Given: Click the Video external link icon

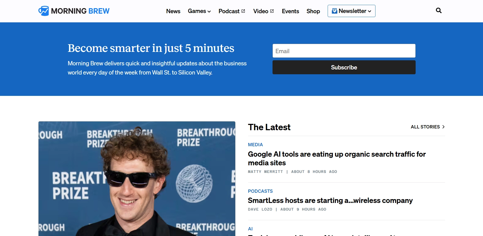Looking at the screenshot, I should tap(272, 11).
